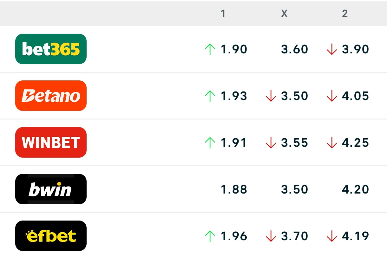Screen dimensions: 387x259
Task: Click red down arrow beside 4.05
Action: pyautogui.click(x=331, y=96)
